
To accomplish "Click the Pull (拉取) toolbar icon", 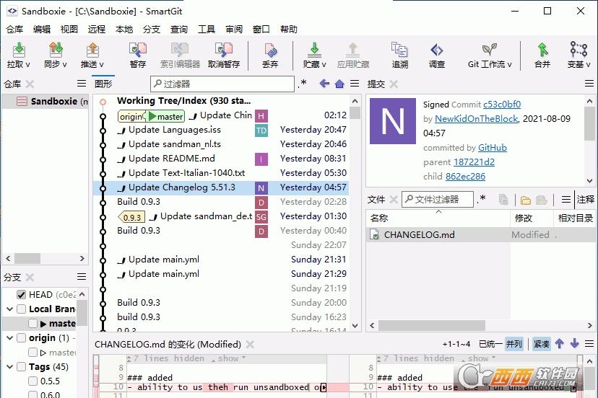I will coord(18,50).
